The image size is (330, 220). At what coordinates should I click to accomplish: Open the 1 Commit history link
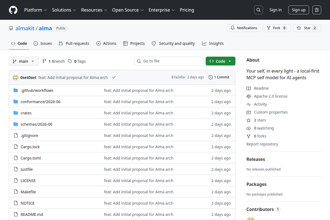click(x=219, y=77)
